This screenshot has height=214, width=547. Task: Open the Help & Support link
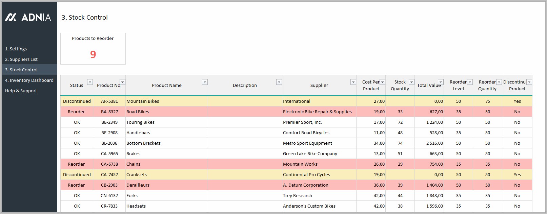(21, 91)
